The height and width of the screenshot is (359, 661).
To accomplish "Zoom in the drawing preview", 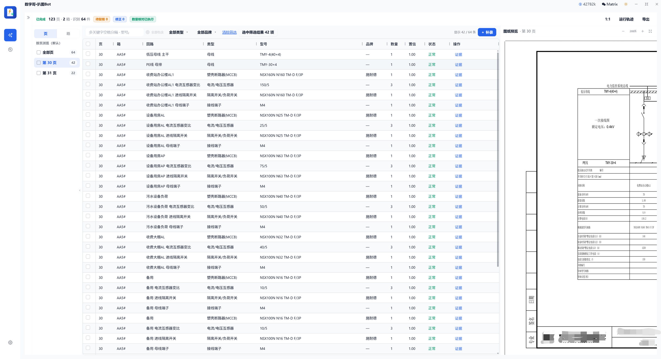I will [x=643, y=31].
